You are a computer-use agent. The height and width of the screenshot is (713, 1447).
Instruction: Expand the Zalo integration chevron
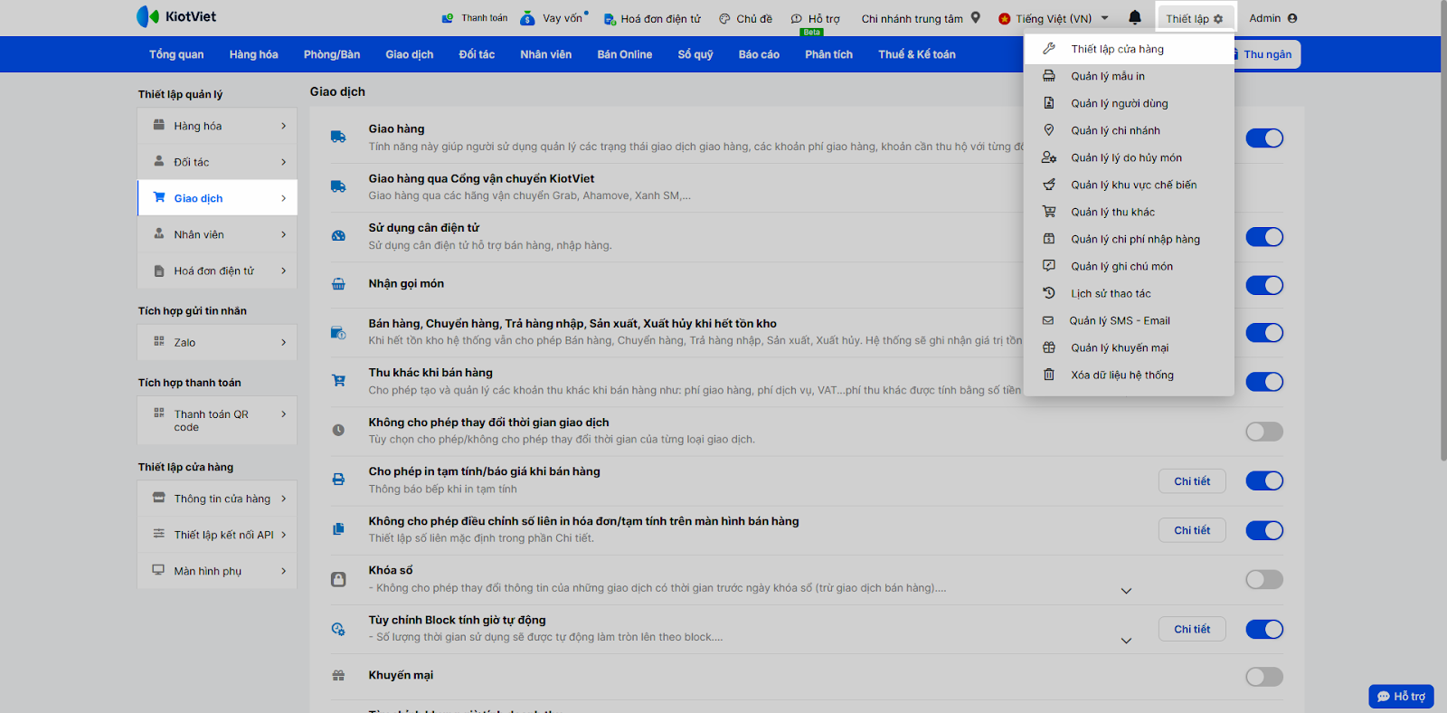coord(283,342)
